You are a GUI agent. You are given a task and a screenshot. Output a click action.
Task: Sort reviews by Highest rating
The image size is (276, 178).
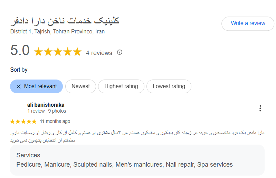pyautogui.click(x=121, y=86)
